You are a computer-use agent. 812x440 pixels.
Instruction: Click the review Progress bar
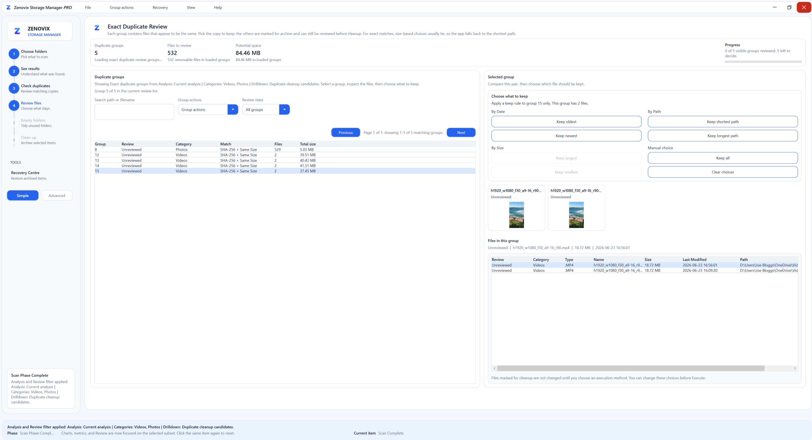(x=763, y=62)
